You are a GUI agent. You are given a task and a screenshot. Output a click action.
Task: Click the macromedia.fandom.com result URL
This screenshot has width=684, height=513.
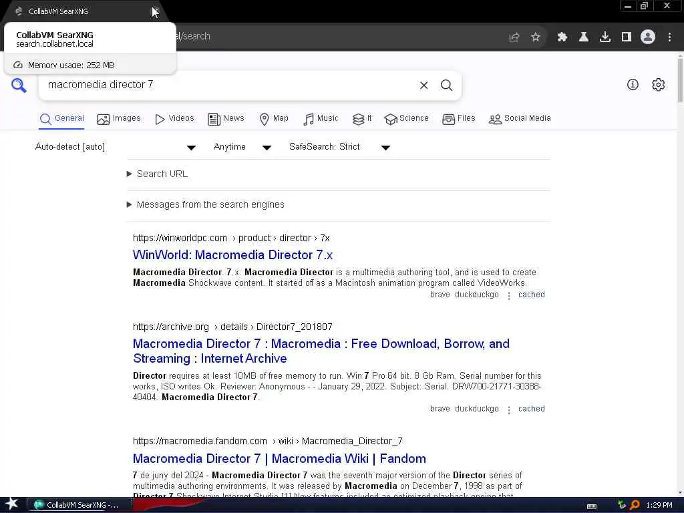(x=268, y=441)
